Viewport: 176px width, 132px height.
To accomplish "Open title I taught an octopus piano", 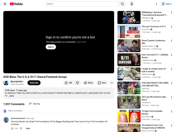I will coord(154,70).
